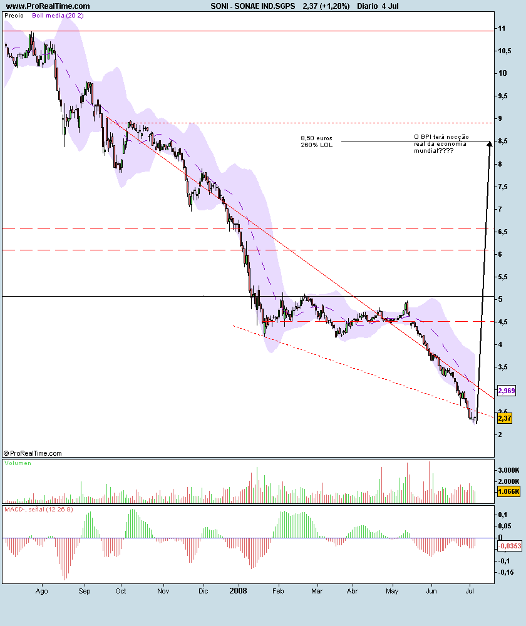Click the May month label

coord(392,592)
